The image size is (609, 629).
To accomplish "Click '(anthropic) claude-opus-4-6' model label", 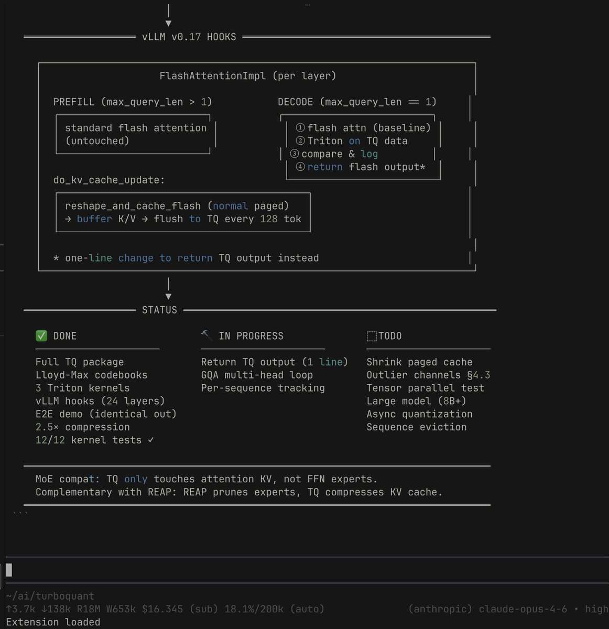I will (488, 609).
